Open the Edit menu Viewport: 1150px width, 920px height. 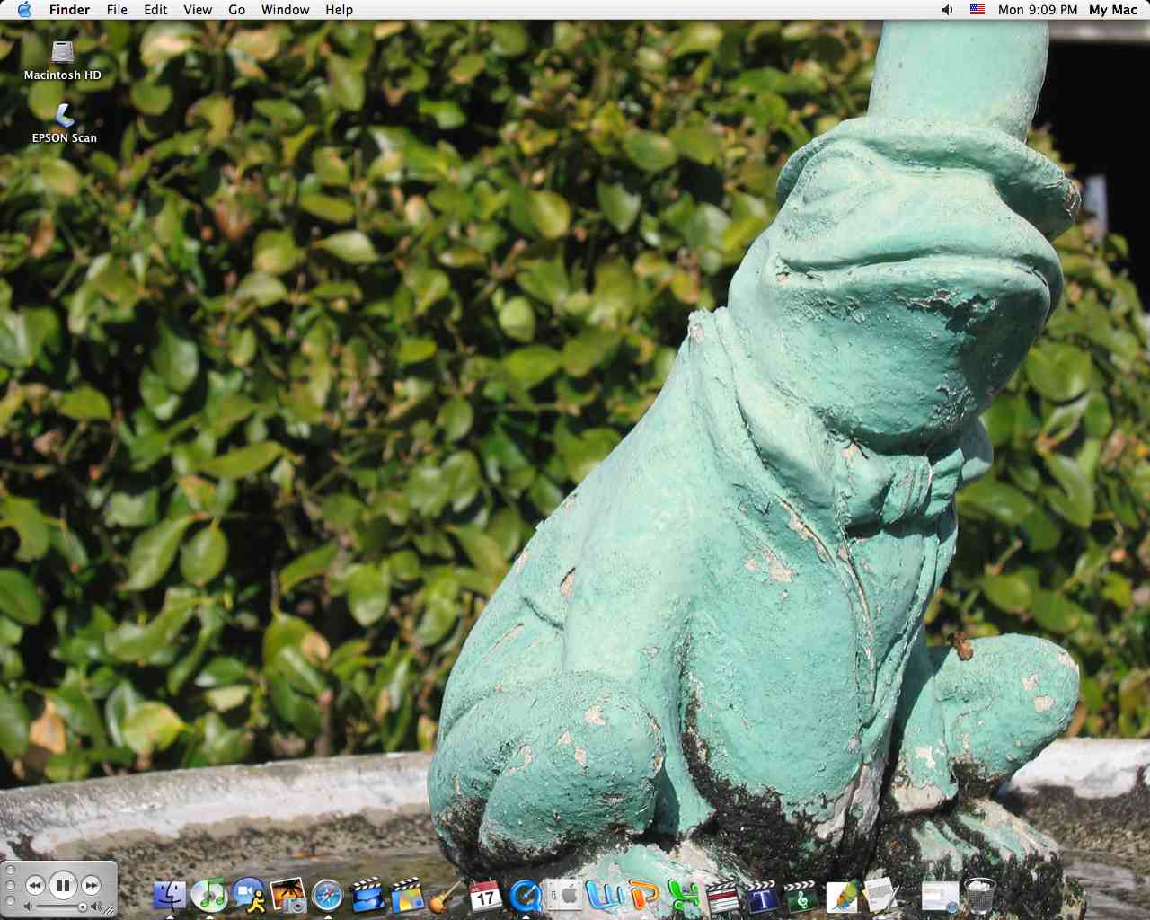pyautogui.click(x=155, y=10)
